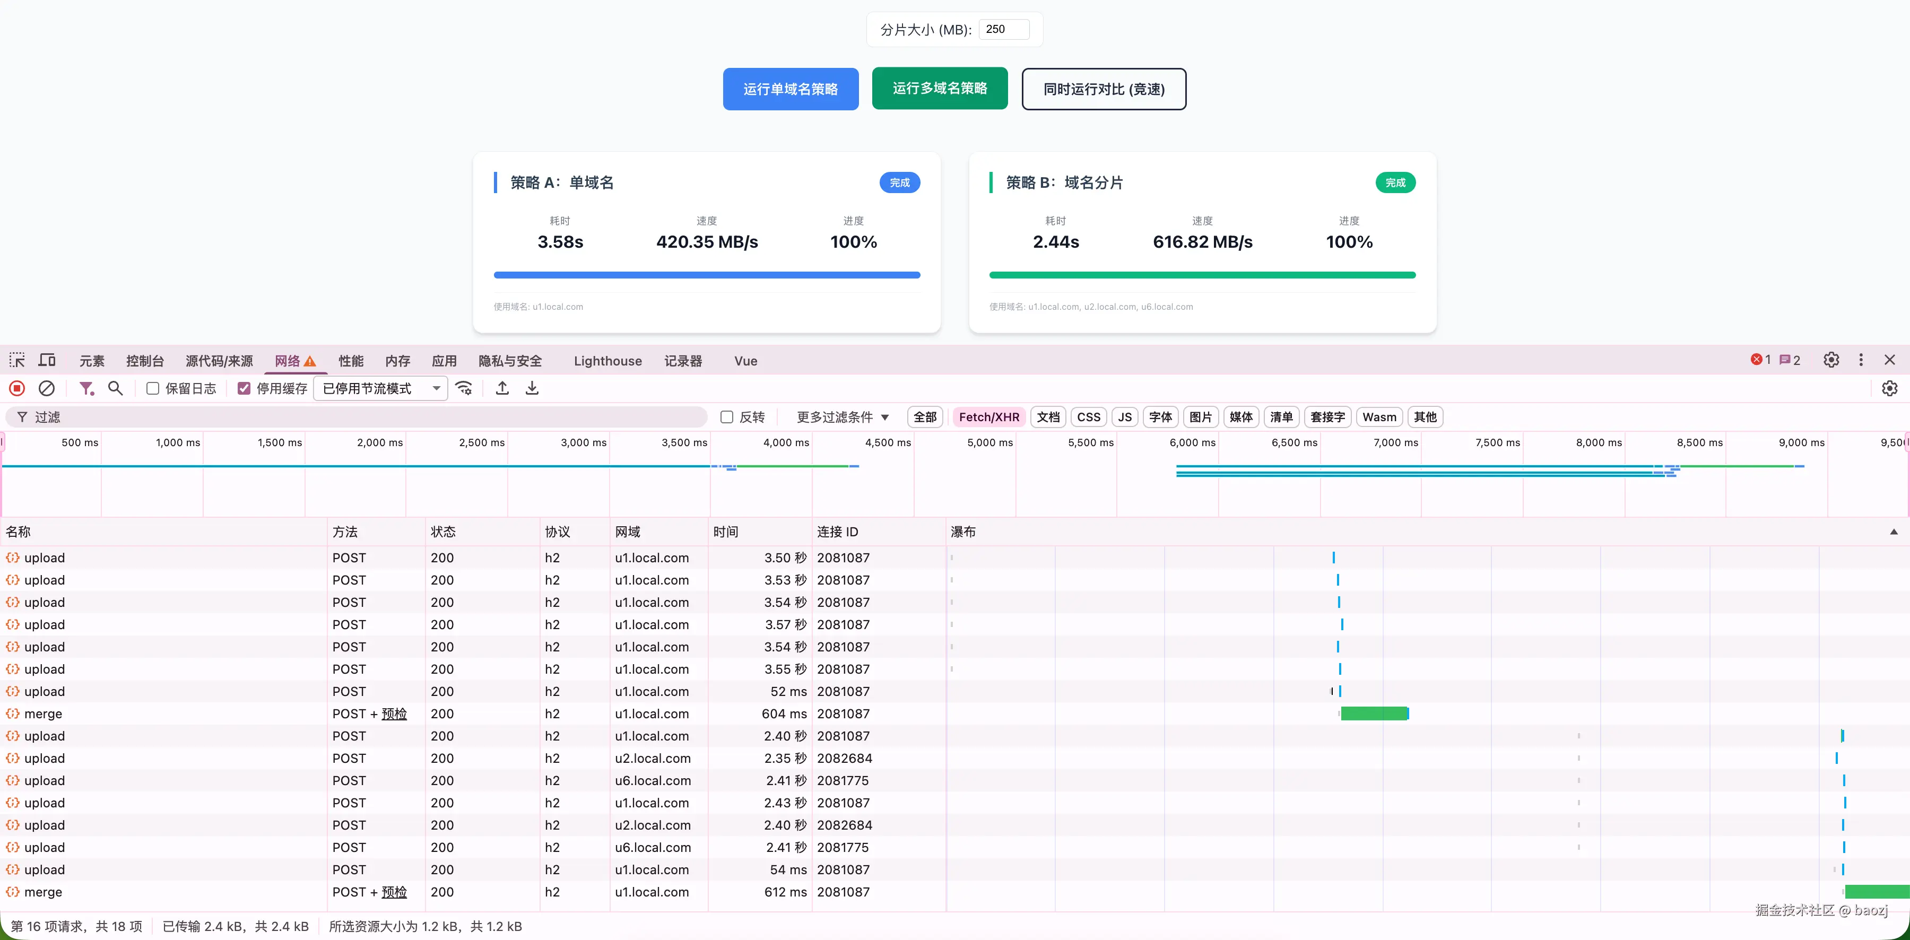The height and width of the screenshot is (940, 1910).
Task: Toggle the network filter funnel icon
Action: point(87,388)
